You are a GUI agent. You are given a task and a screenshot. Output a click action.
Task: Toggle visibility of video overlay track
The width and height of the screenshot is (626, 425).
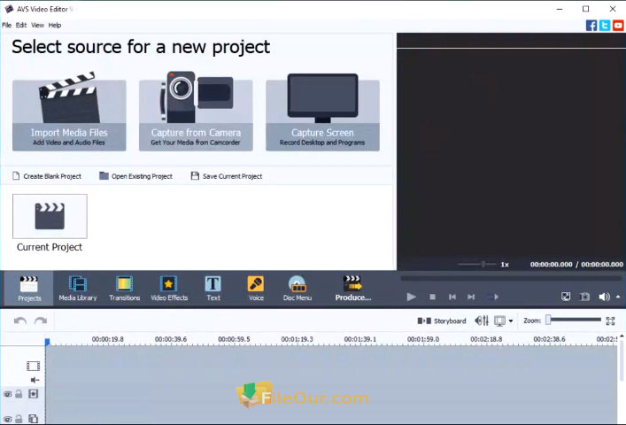click(x=8, y=419)
